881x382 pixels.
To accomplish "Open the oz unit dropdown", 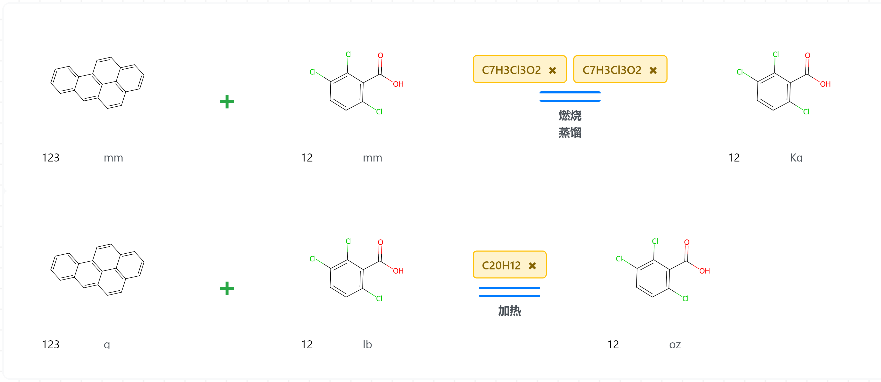I will (675, 344).
